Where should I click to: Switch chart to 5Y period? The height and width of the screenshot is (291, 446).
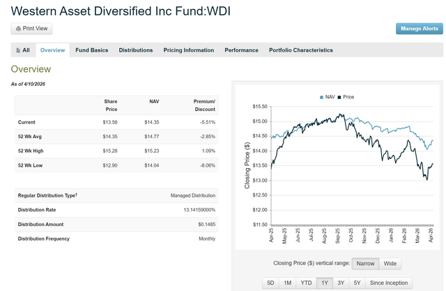(x=357, y=283)
